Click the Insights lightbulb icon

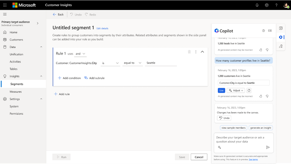click(x=5, y=76)
